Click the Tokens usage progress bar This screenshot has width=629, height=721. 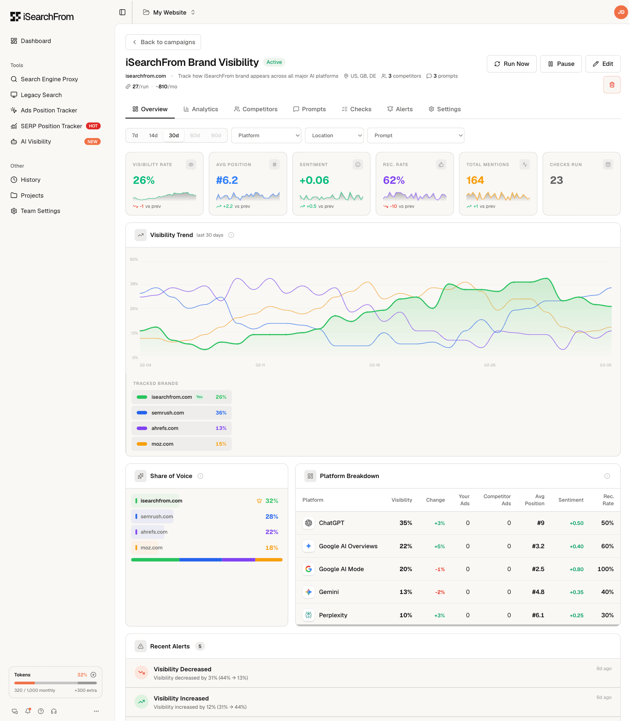tap(56, 683)
